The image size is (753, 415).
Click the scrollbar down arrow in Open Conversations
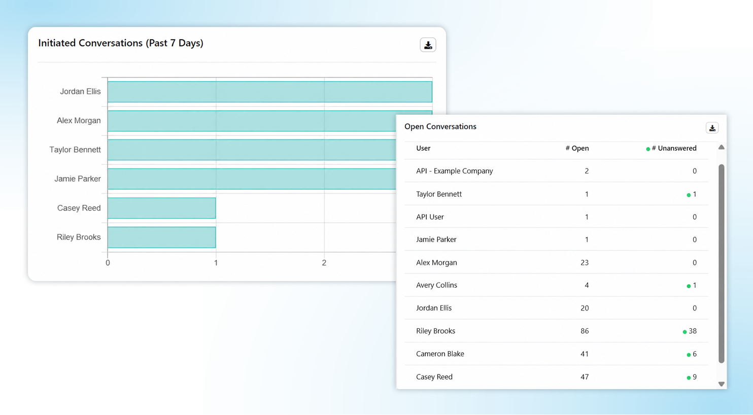[x=721, y=384]
